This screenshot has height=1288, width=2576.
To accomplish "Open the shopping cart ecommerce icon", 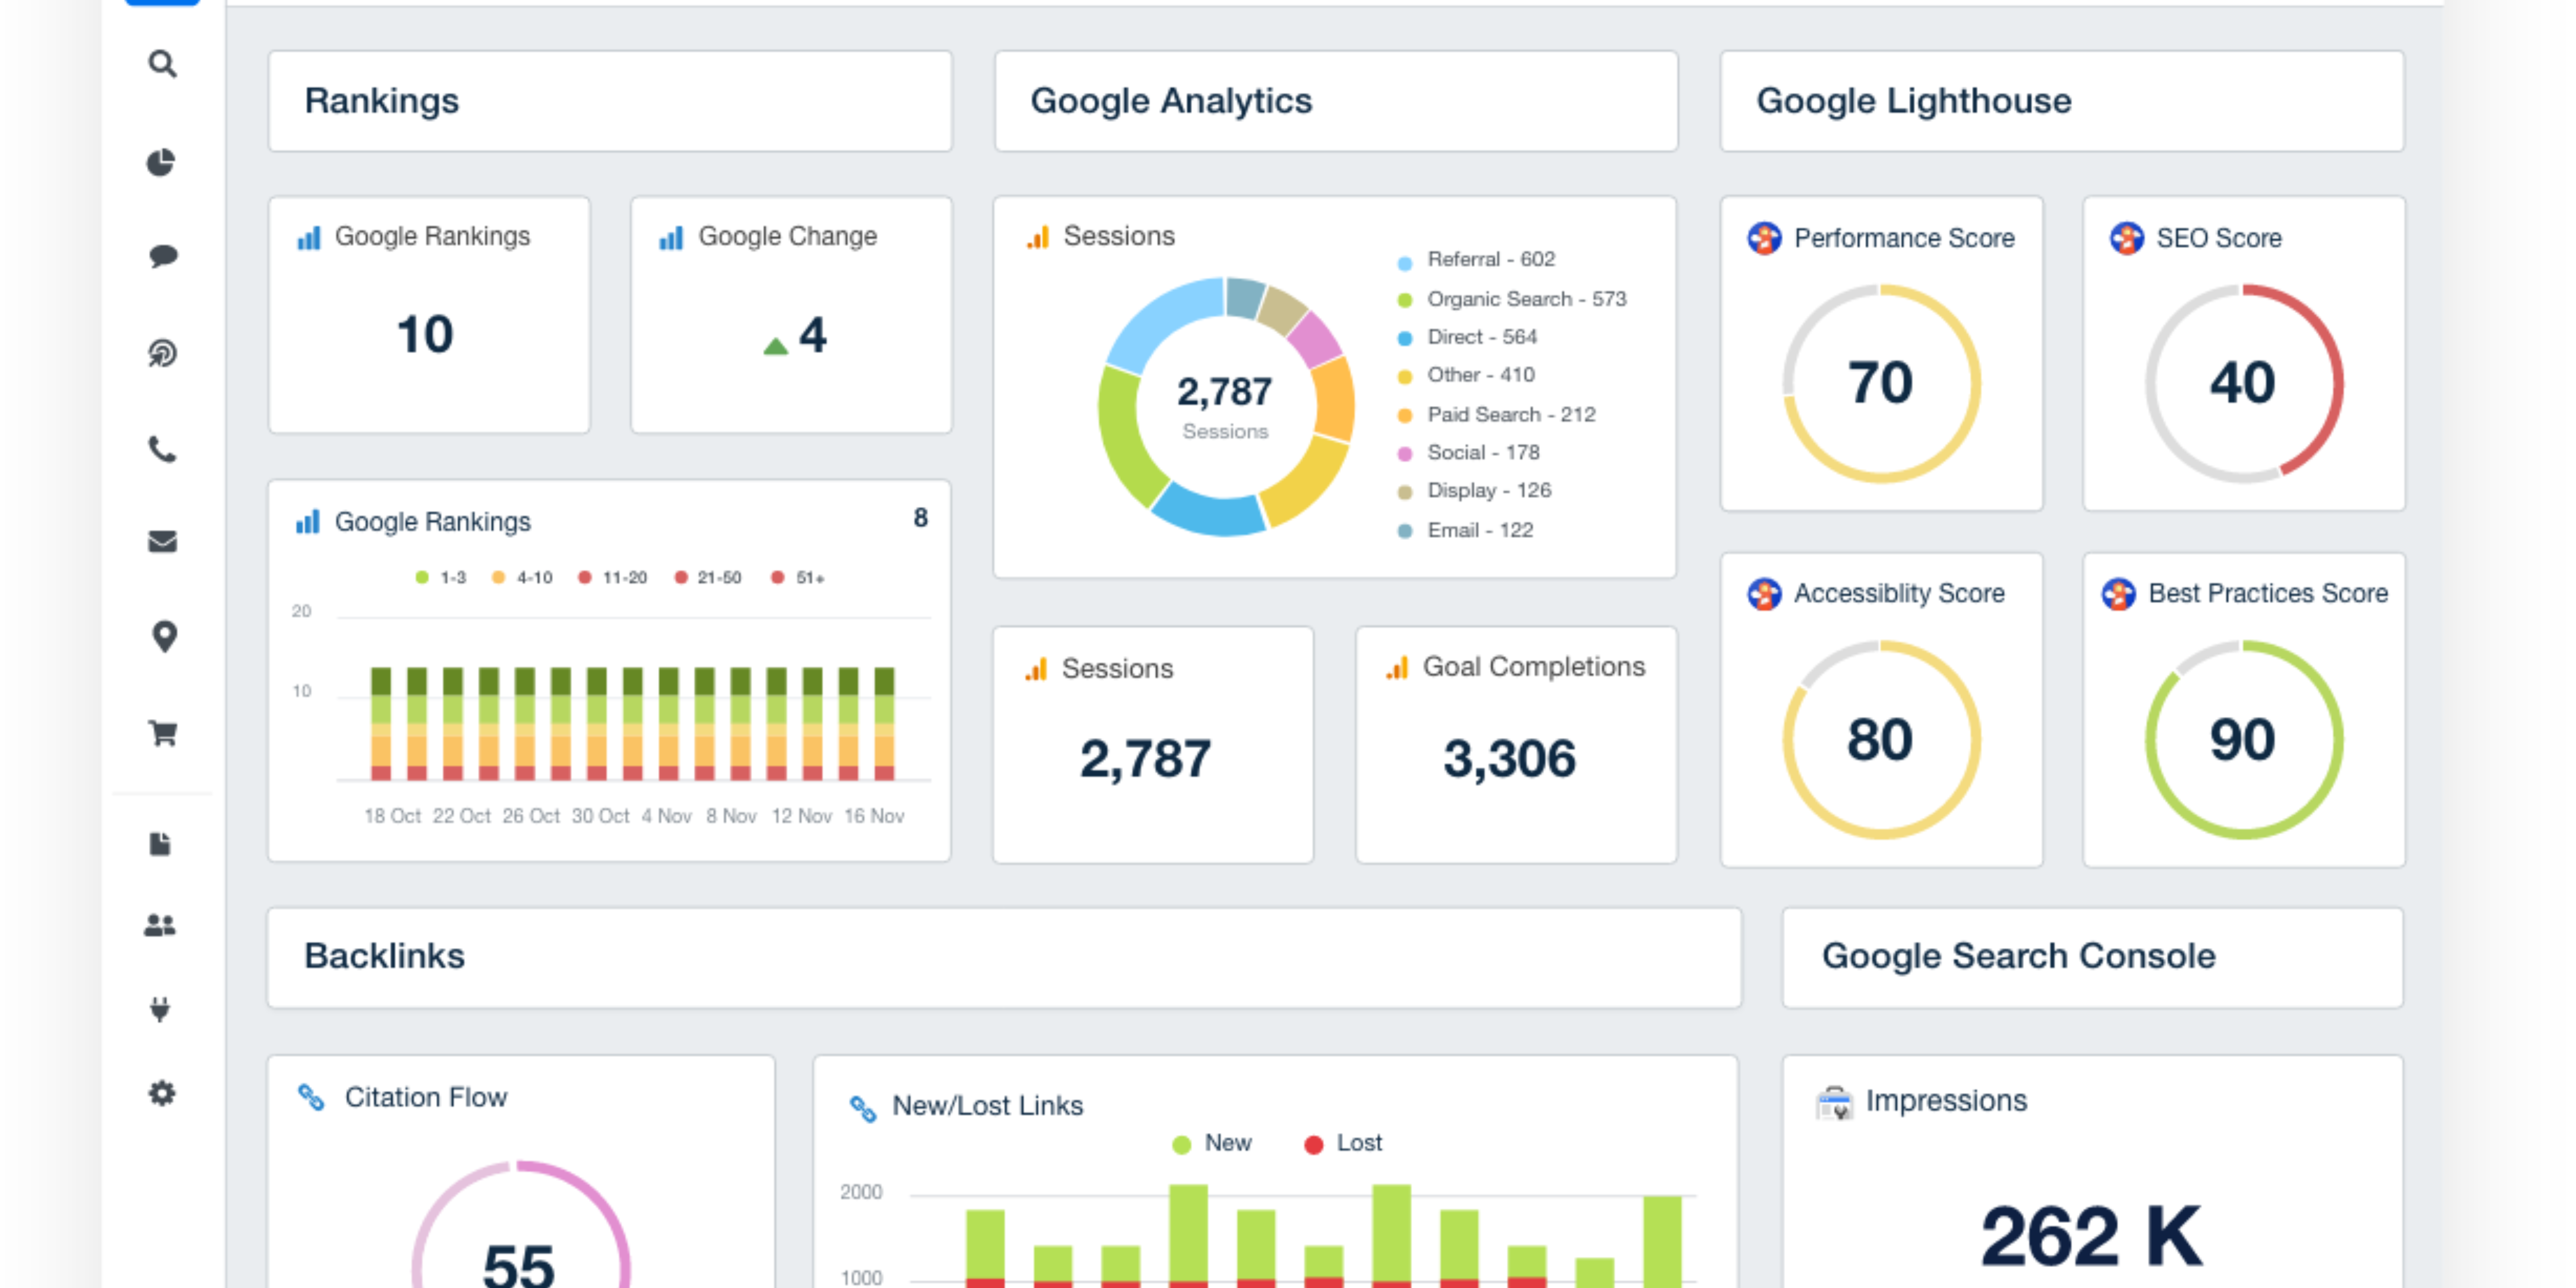I will pos(162,733).
